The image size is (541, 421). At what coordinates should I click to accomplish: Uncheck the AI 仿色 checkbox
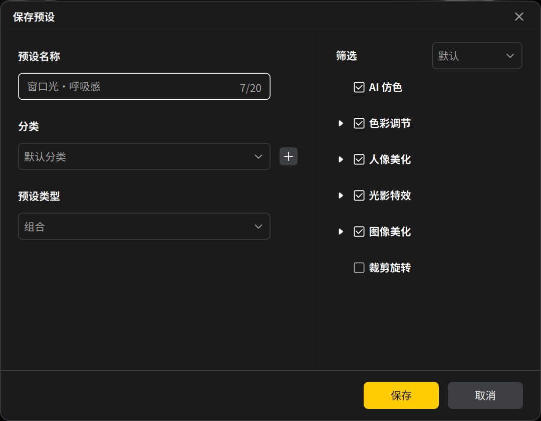359,87
